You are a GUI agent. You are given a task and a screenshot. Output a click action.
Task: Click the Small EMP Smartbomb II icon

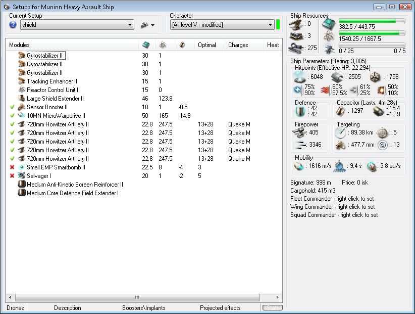(22, 167)
